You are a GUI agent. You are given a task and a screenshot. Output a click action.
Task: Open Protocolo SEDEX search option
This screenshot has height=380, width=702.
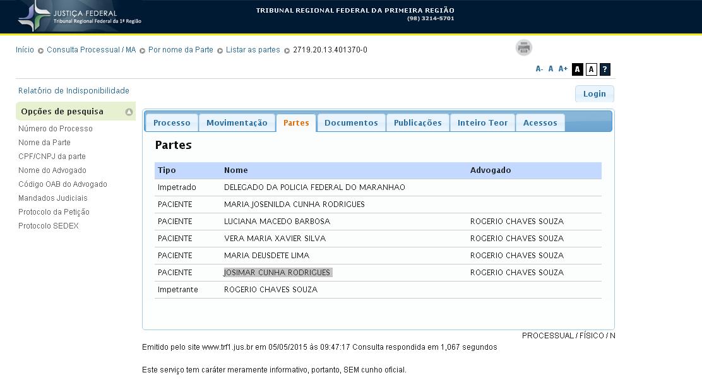click(x=49, y=225)
